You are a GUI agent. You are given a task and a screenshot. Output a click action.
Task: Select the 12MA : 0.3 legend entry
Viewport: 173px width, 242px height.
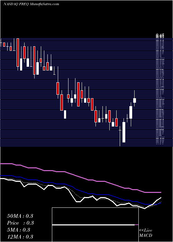click(x=20, y=237)
